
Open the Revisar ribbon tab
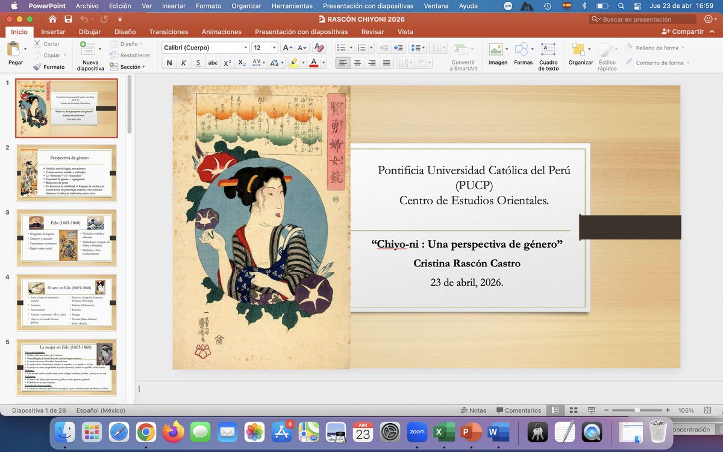(372, 32)
